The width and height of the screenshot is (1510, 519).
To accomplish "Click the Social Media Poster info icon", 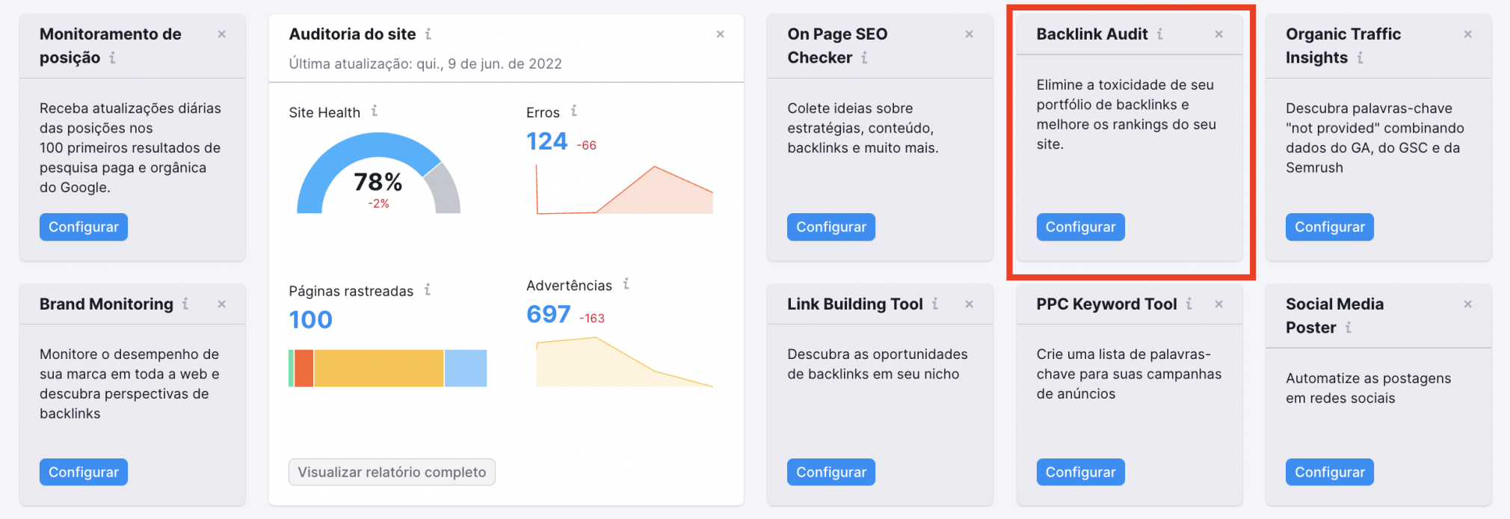I will (1350, 328).
